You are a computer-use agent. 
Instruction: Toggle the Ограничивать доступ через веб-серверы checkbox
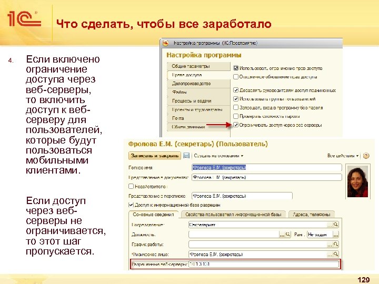236,125
